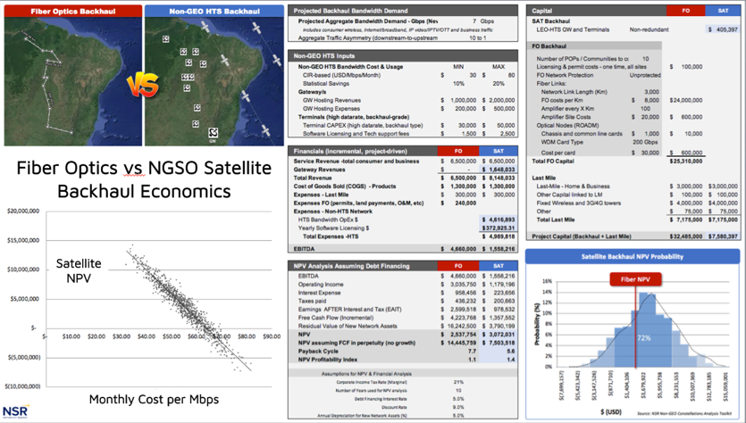
Task: Select the red Fiber NPV marker label
Action: point(635,279)
